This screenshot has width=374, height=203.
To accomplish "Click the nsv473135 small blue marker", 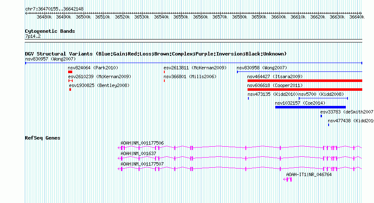I will (248, 98).
